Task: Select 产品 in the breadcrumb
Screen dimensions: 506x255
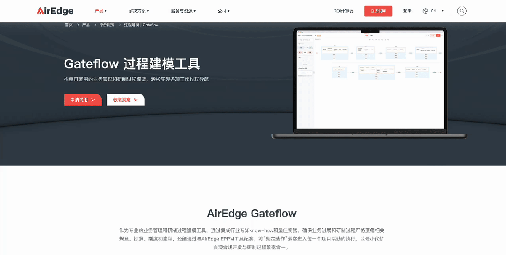Action: click(86, 25)
